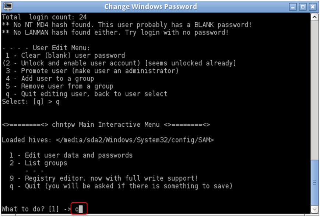Click the "Clear (blank) user password" line
Screen dimensions: 320x217
point(73,55)
